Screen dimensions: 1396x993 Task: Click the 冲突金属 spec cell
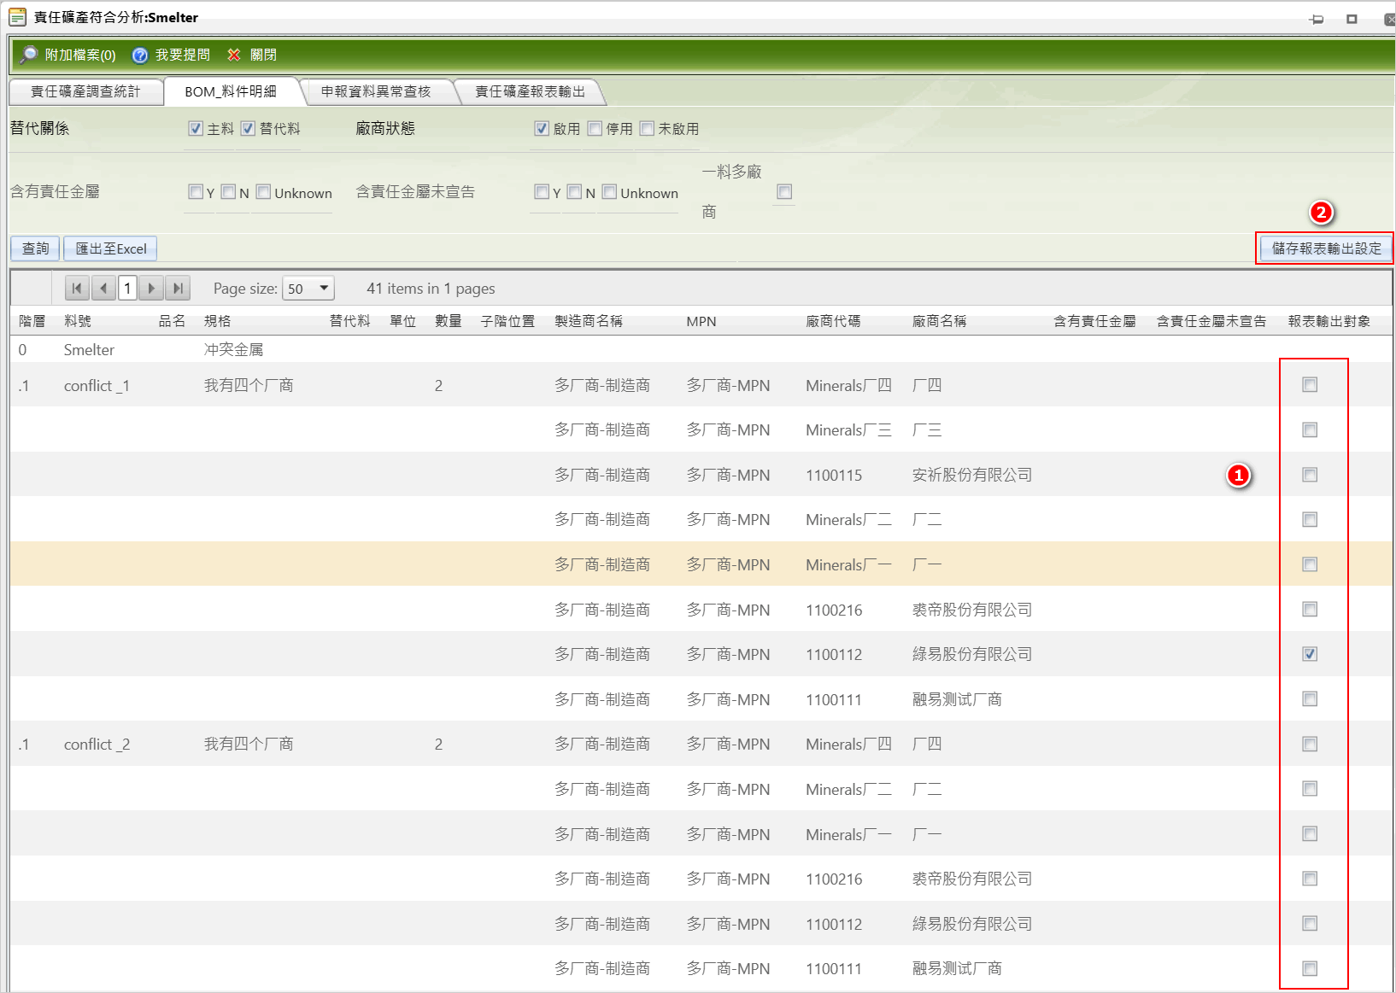233,349
